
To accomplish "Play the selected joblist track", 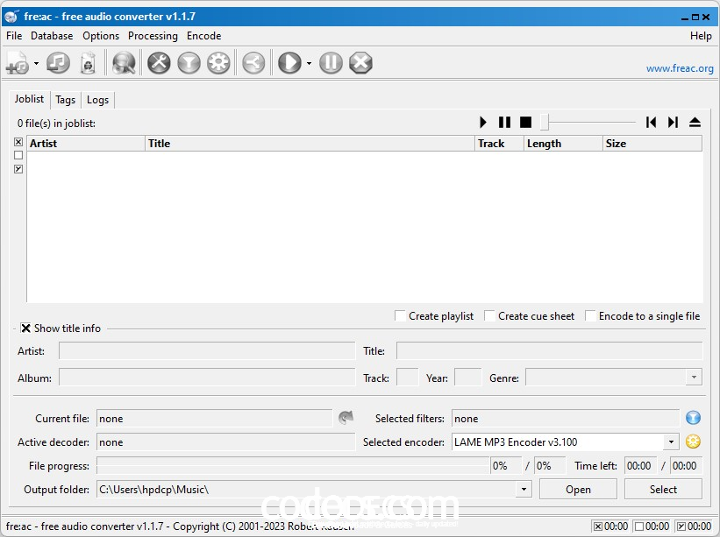I will pos(482,123).
